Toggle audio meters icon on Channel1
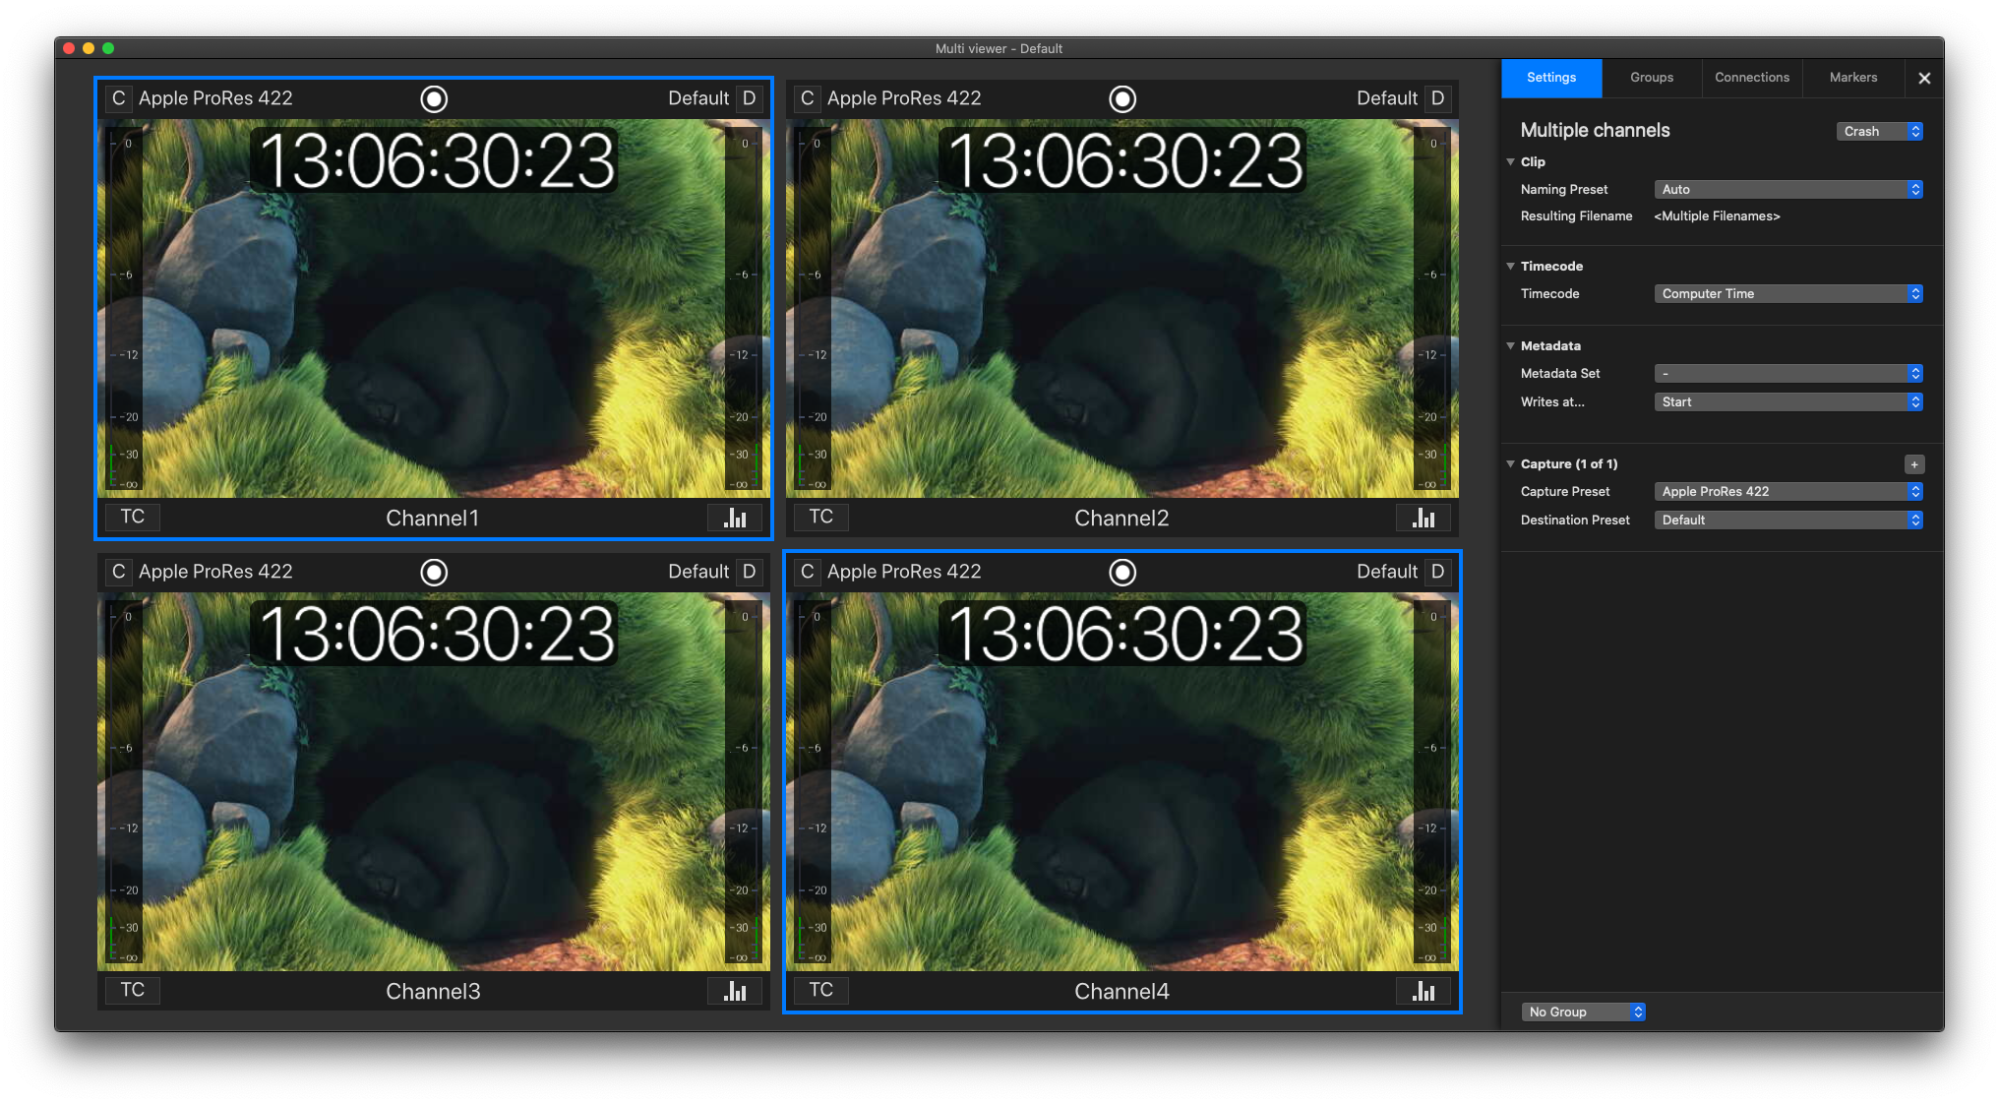The height and width of the screenshot is (1104, 1999). (735, 518)
